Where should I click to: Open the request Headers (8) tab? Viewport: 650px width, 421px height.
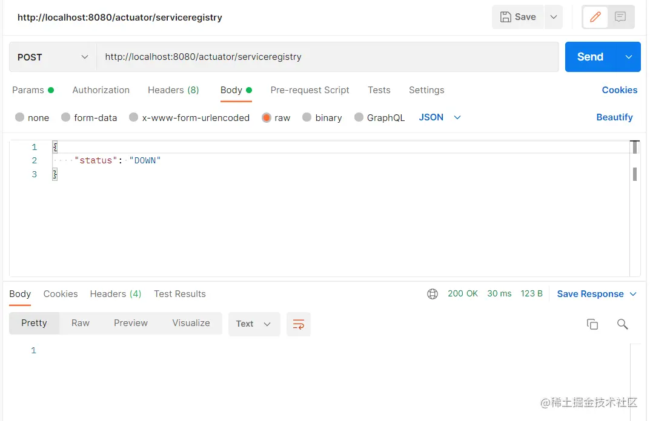173,90
